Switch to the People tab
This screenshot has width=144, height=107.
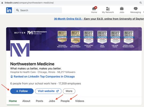coord(65,101)
